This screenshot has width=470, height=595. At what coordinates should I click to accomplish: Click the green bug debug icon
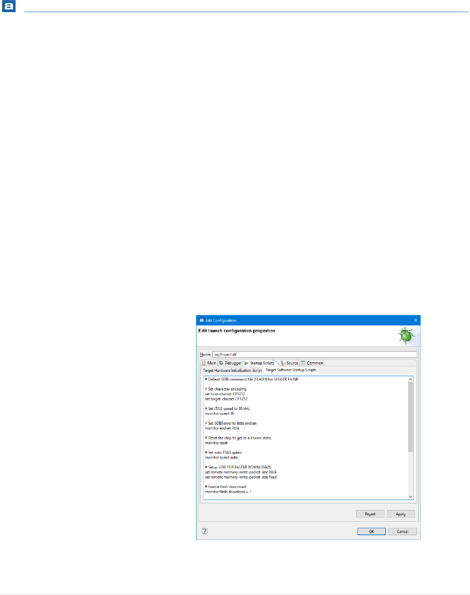[406, 336]
